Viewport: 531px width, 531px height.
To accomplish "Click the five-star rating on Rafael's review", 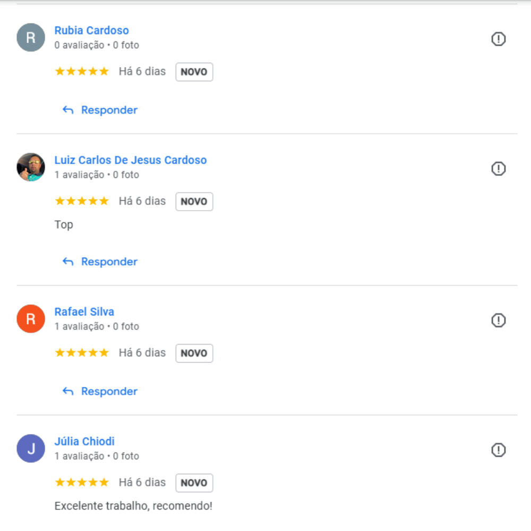I will click(x=82, y=353).
